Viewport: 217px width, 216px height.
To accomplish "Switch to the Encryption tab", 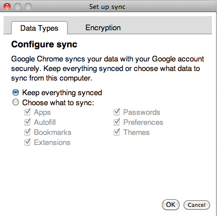I will tap(103, 28).
